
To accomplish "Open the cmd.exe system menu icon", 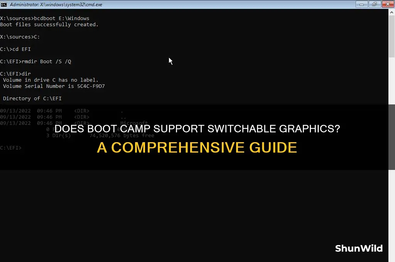I will coord(4,5).
